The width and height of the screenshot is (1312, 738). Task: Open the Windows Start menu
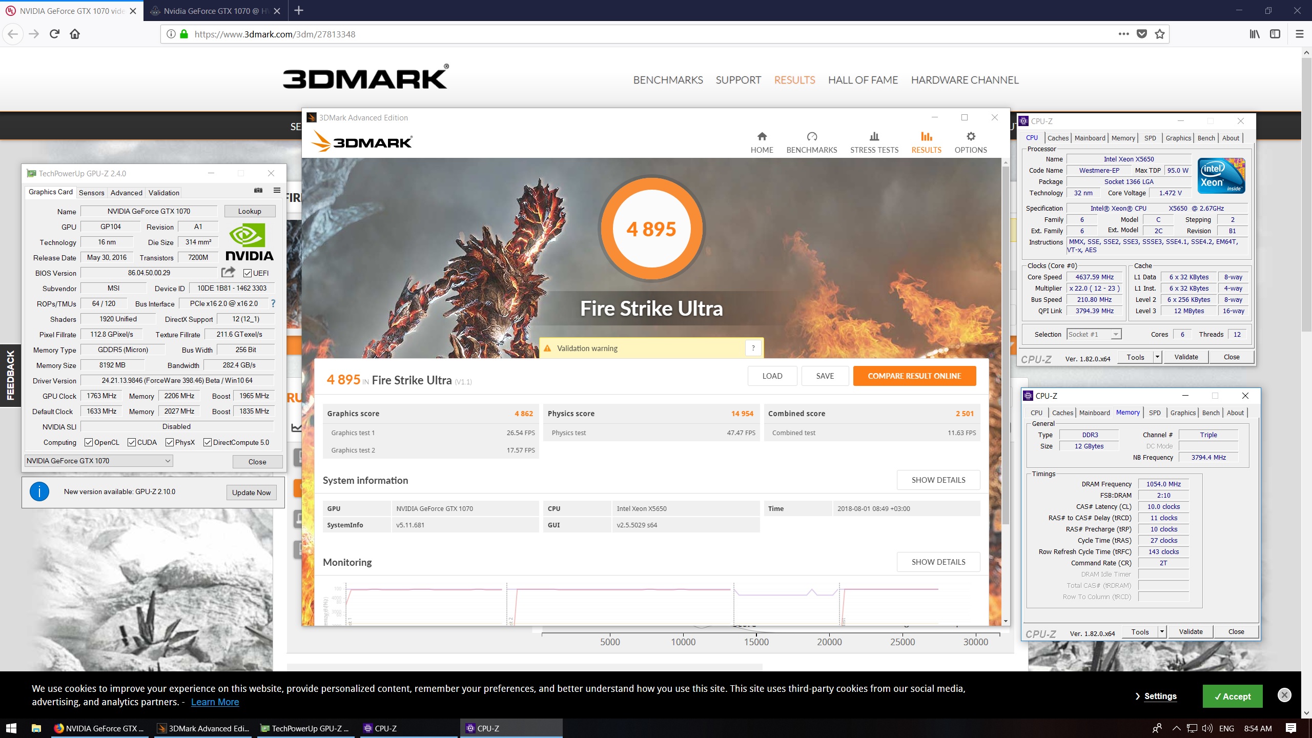(11, 728)
